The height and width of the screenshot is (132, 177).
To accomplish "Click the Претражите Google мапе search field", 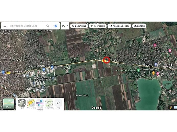I will pos(27,26).
